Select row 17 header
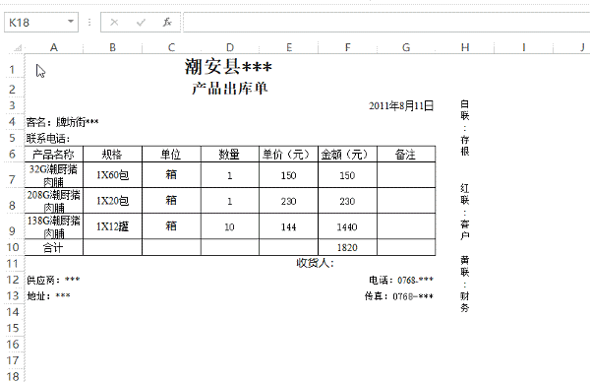 point(13,360)
